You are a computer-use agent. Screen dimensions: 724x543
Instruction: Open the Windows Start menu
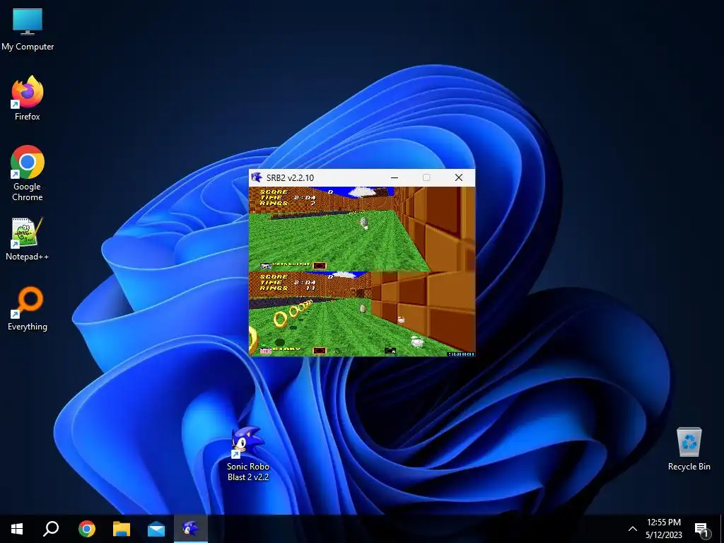[17, 529]
